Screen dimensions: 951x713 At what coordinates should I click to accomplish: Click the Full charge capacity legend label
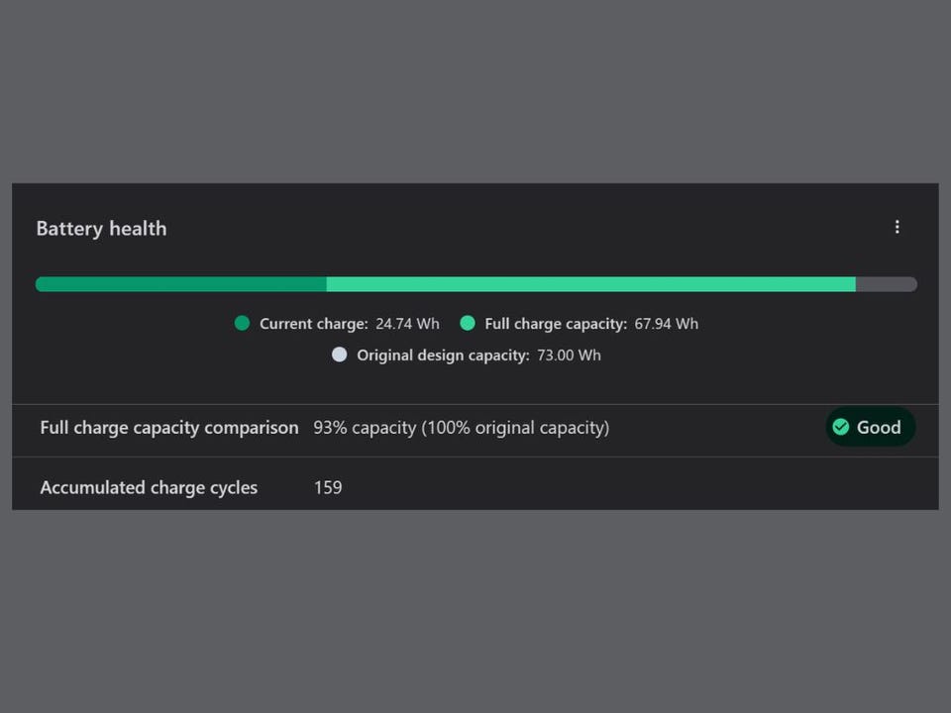[556, 324]
